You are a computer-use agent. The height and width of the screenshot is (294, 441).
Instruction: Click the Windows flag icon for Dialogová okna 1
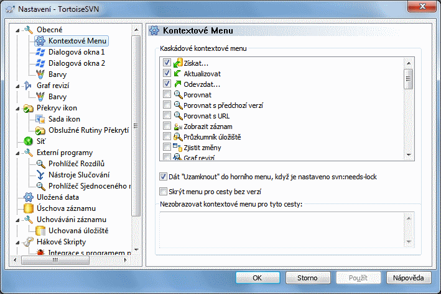coord(40,52)
